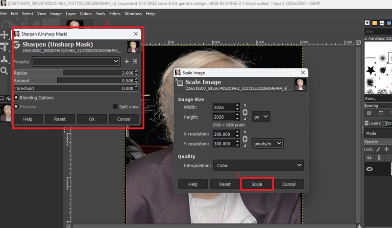Click the brush filter text field
The height and width of the screenshot is (228, 392).
378,31
